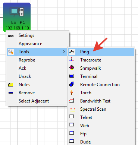
Task: Open Snmpwalk via its info icon
Action: (72, 68)
